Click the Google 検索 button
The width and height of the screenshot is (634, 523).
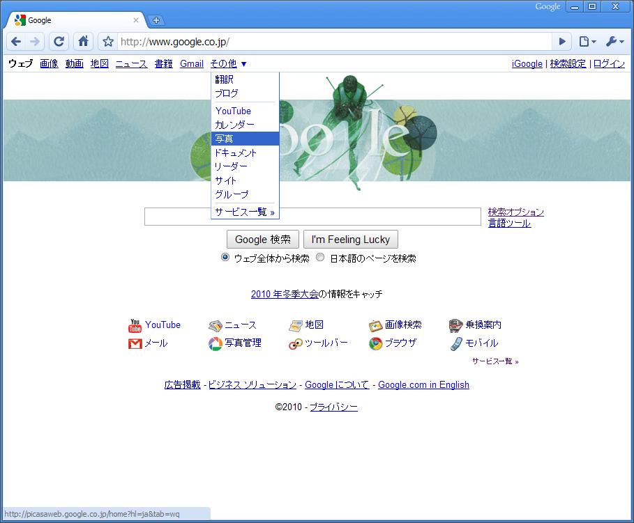(x=263, y=240)
